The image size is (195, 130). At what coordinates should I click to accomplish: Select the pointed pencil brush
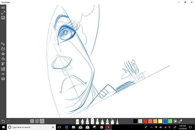(x=82, y=122)
